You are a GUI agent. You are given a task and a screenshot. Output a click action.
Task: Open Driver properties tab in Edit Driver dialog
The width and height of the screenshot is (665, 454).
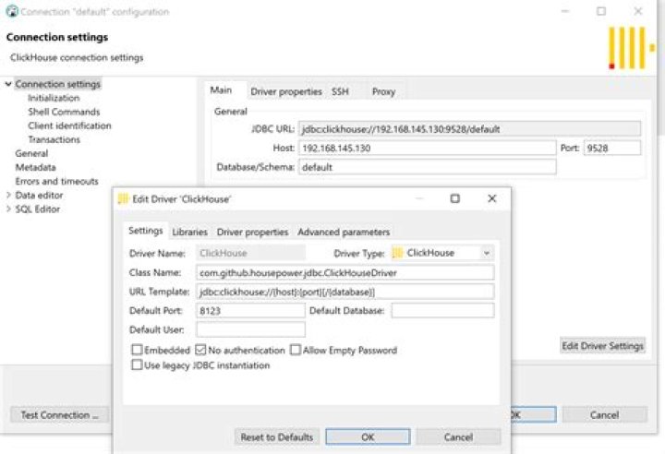coord(252,232)
